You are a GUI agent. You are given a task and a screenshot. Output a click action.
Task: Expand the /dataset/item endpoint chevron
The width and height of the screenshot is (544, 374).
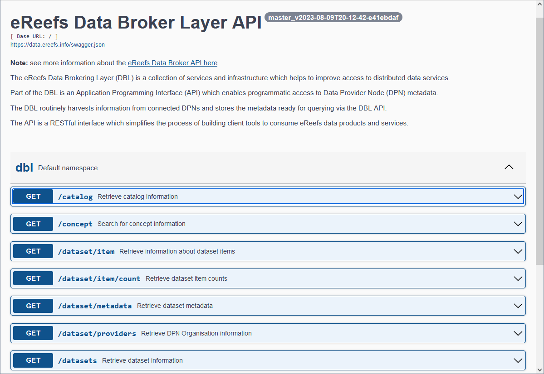[x=518, y=251]
